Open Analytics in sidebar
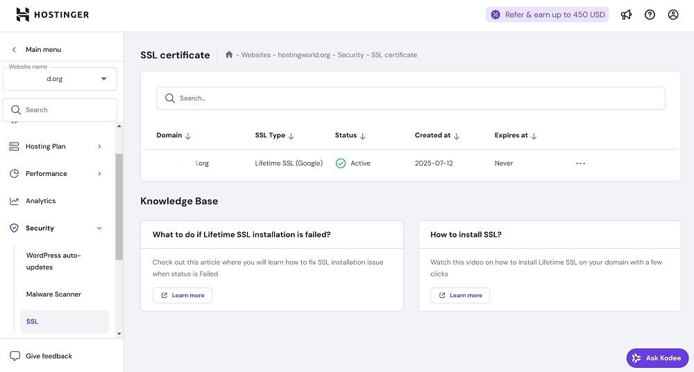Image resolution: width=694 pixels, height=372 pixels. click(x=41, y=201)
